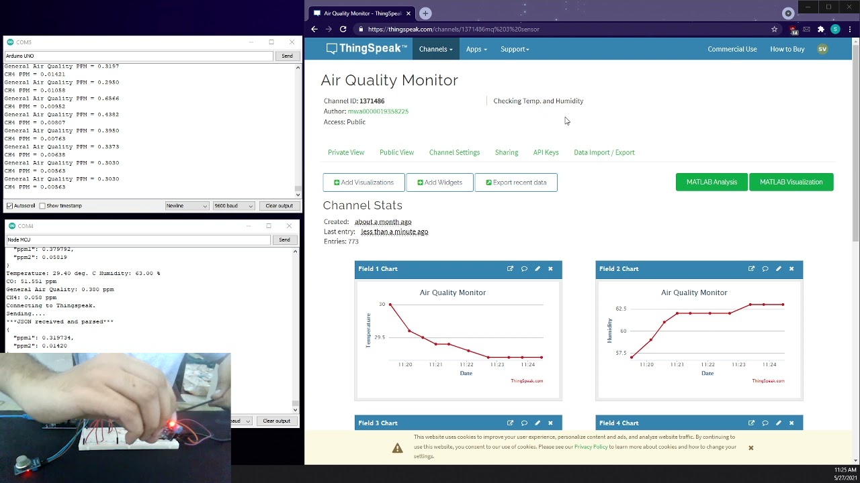Click Export recent data button

pos(516,182)
